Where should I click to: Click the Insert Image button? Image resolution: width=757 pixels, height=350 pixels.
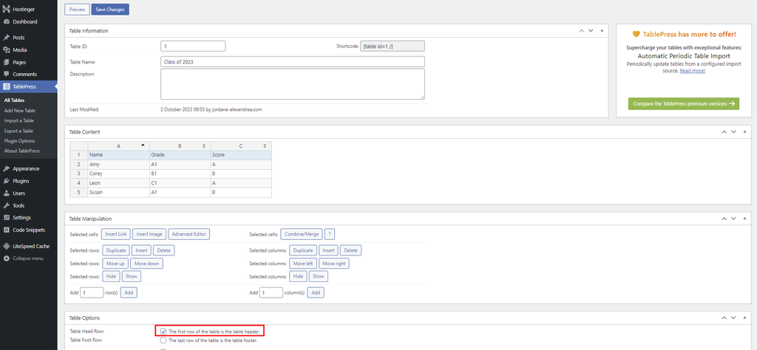point(149,234)
